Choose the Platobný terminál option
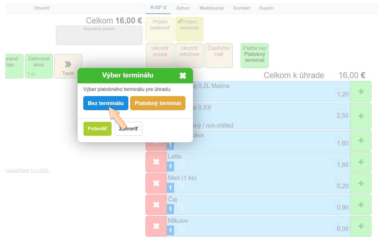The image size is (385, 245). tap(157, 103)
